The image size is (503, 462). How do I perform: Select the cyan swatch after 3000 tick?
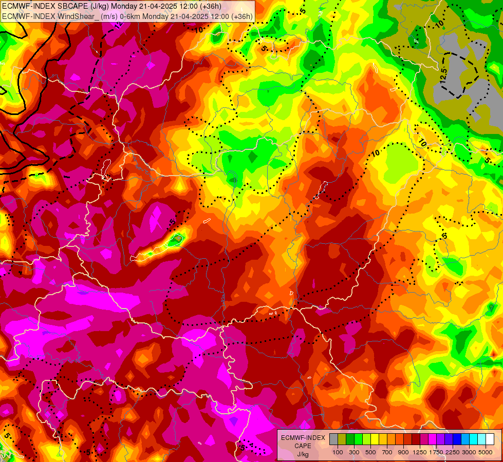click(x=474, y=439)
